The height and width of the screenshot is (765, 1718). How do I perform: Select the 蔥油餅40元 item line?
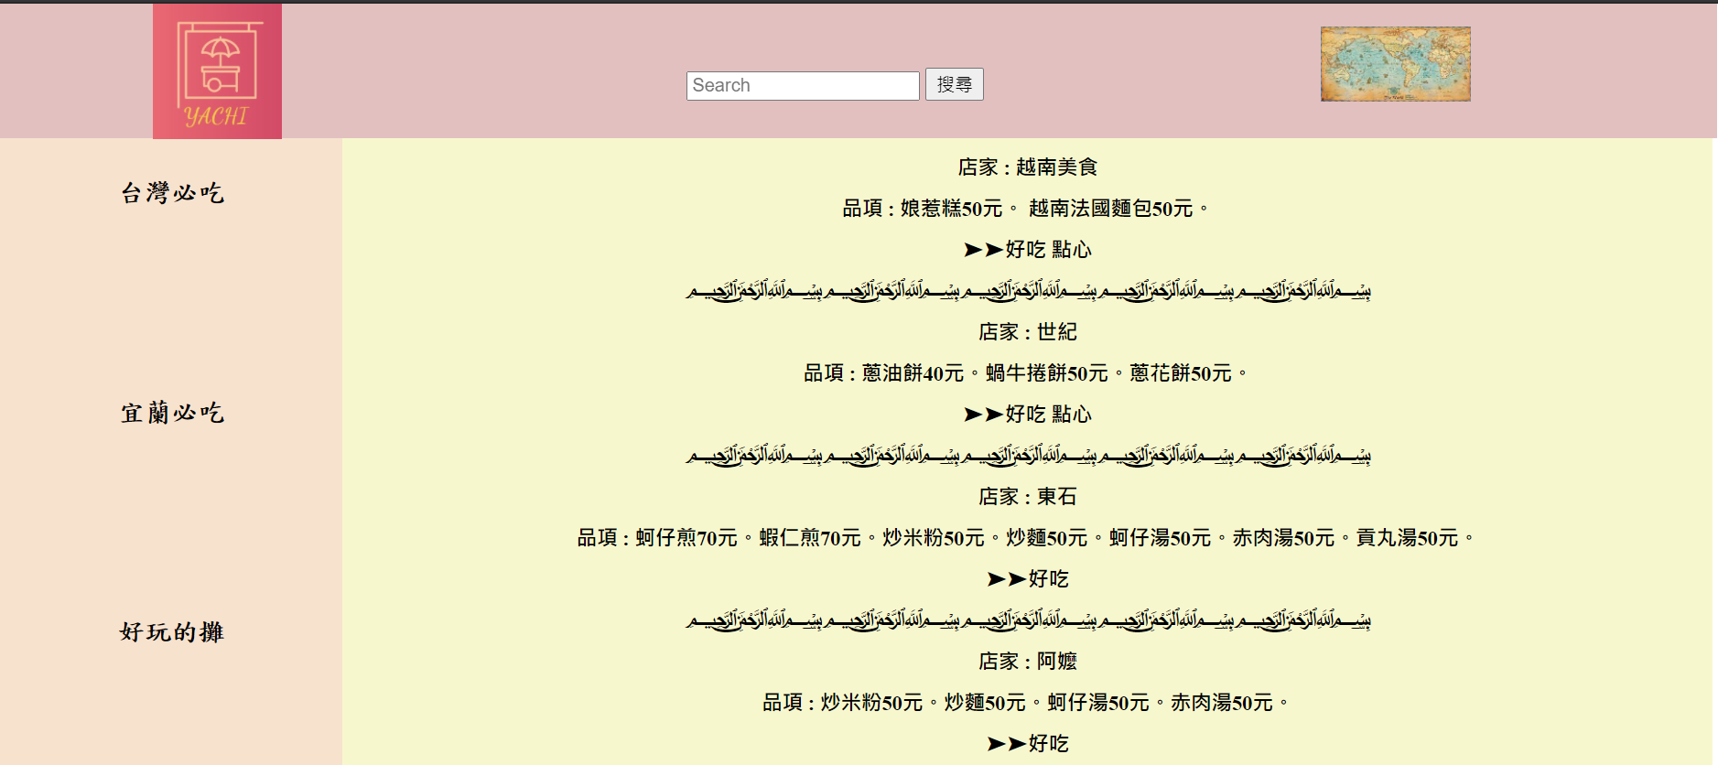tap(1027, 373)
